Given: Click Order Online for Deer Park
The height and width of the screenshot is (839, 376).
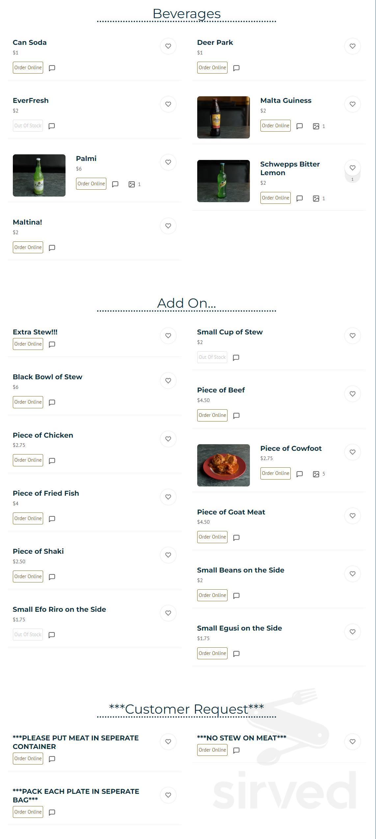Looking at the screenshot, I should [212, 67].
